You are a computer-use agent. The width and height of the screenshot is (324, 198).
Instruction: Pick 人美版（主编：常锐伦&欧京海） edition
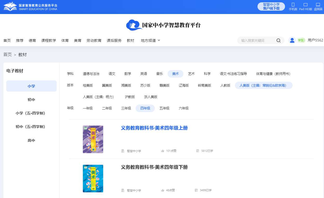264,85
